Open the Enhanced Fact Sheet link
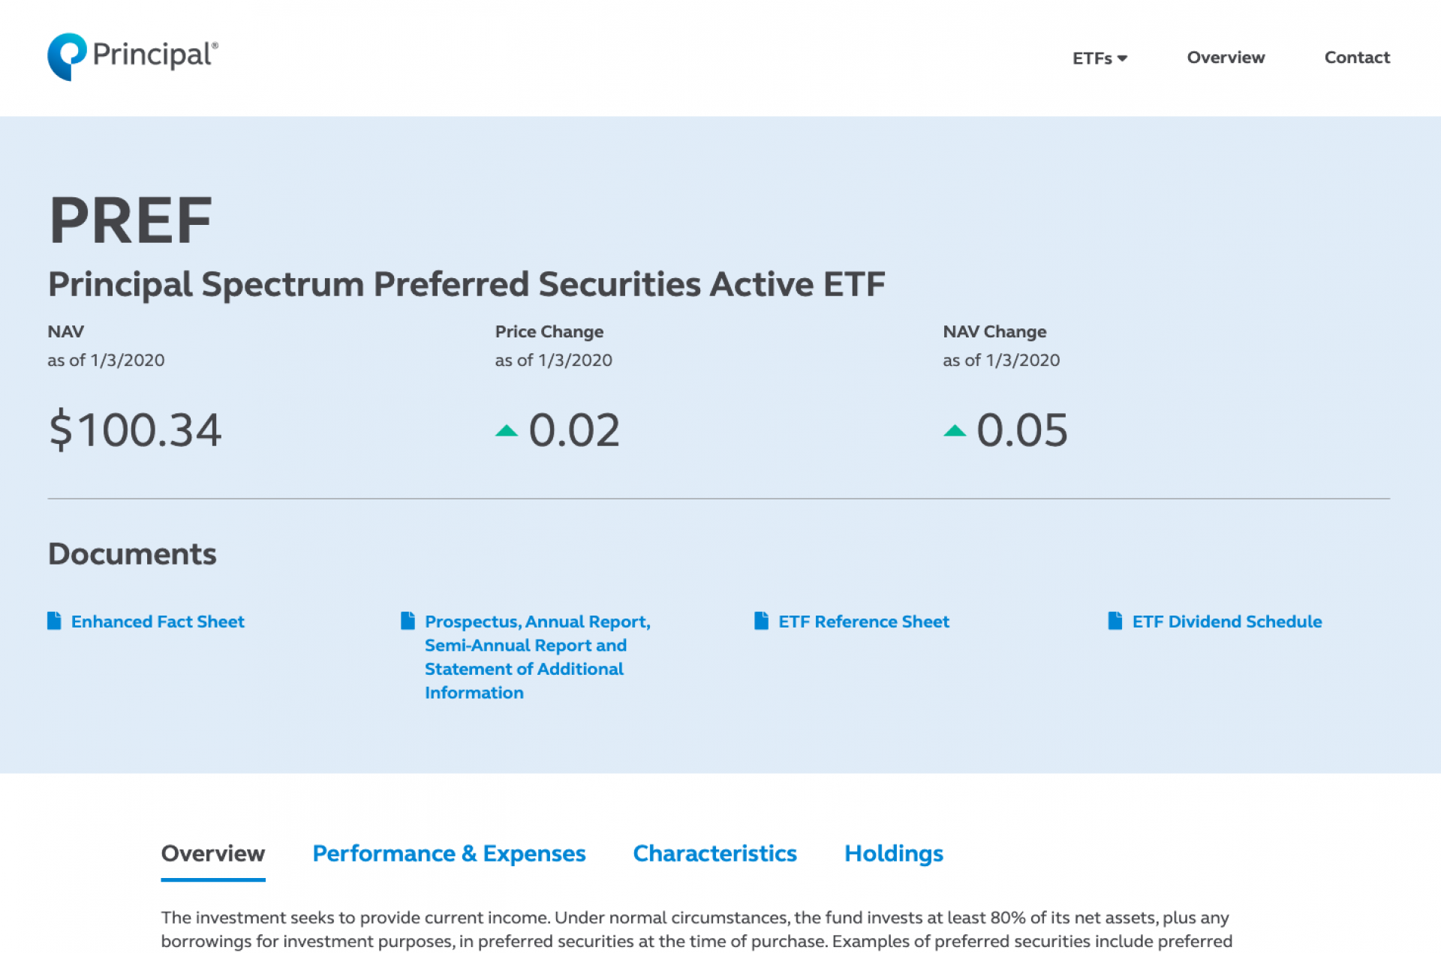This screenshot has height=953, width=1441. (158, 622)
